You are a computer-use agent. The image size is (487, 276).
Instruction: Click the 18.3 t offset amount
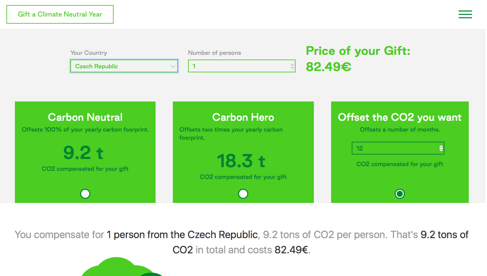[x=241, y=161]
